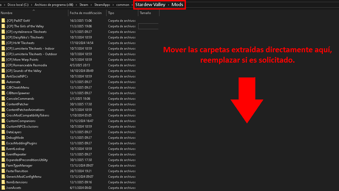Viewport: 339px width, 191px height.
Task: Go to Archivos de programa (x86) breadcrumb
Action: coord(54,5)
